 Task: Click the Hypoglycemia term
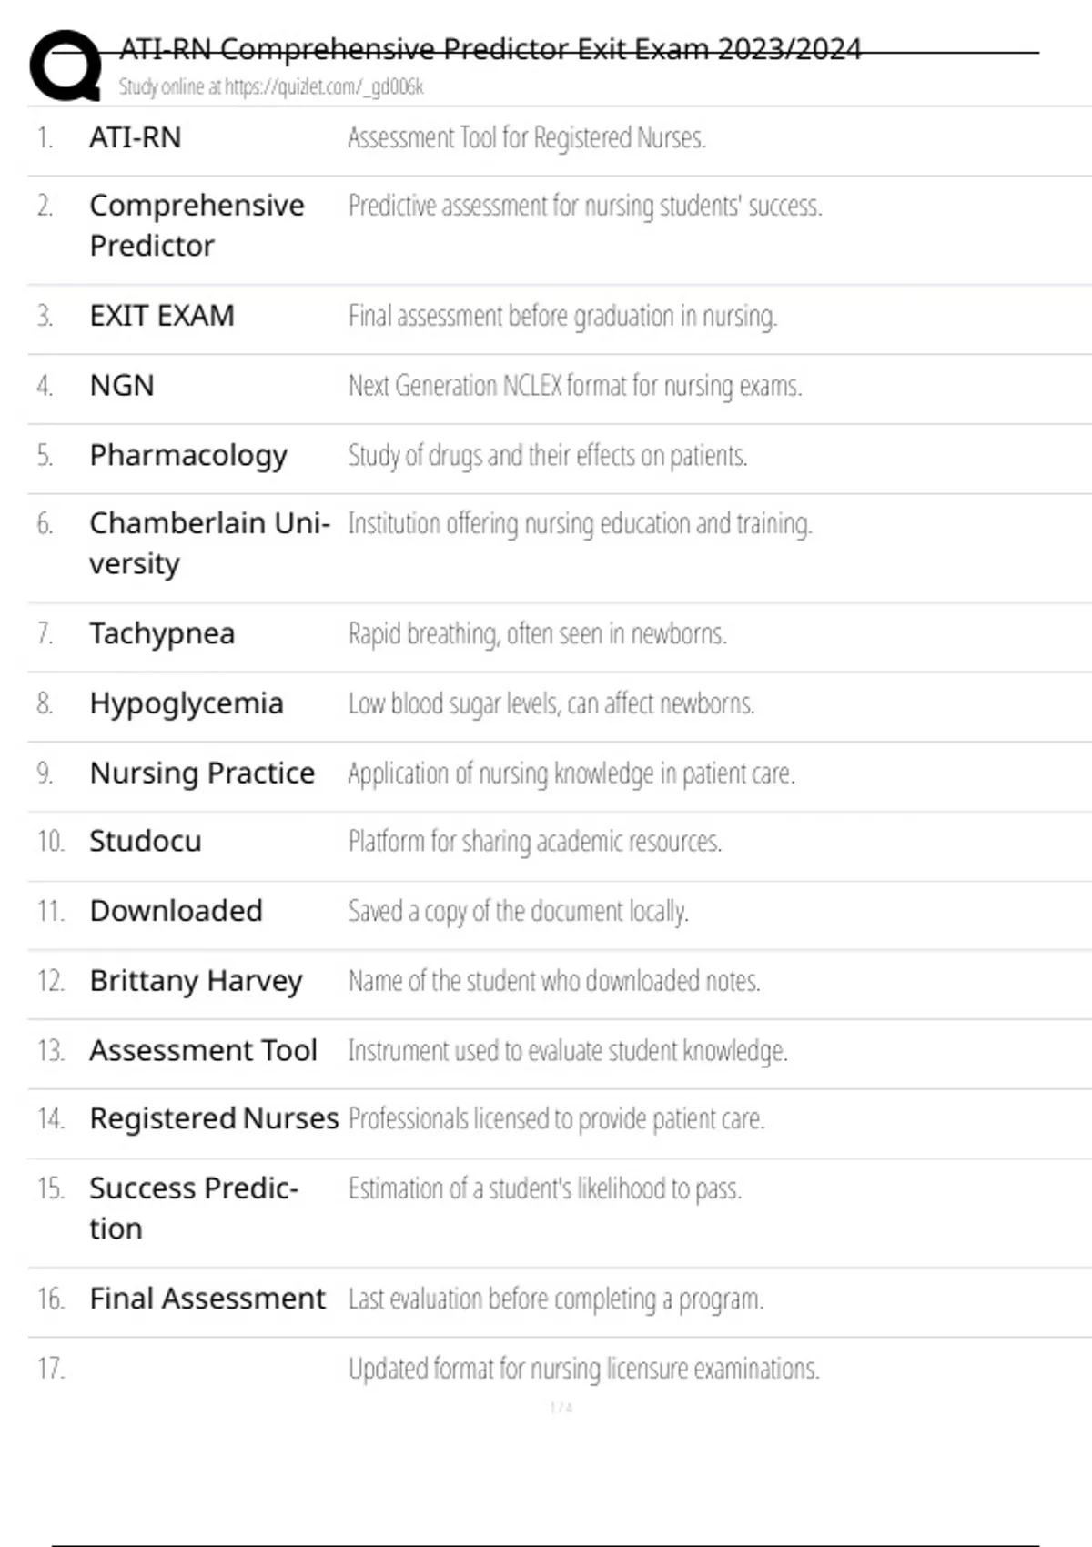click(187, 703)
